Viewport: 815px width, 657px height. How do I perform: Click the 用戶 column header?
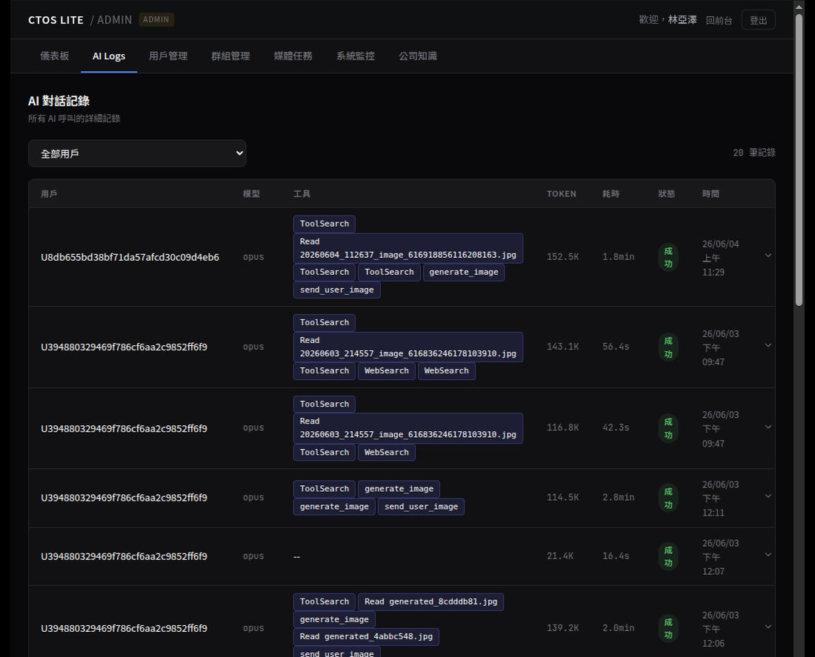point(49,194)
